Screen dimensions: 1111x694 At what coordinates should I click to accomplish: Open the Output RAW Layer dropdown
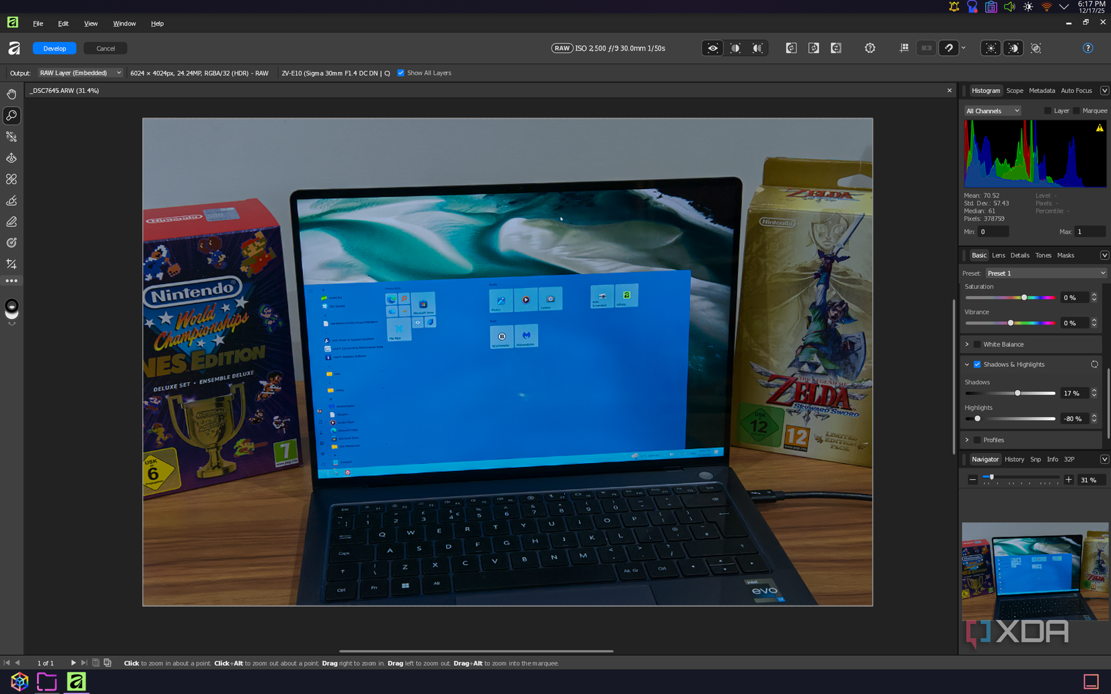(x=80, y=73)
